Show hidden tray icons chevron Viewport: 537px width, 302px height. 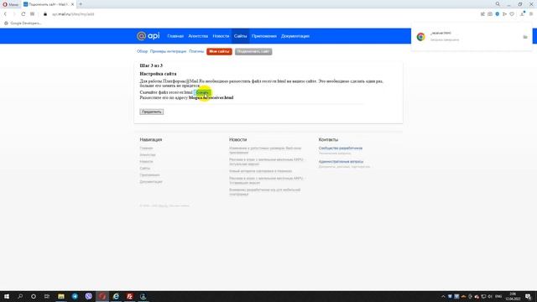(443, 296)
